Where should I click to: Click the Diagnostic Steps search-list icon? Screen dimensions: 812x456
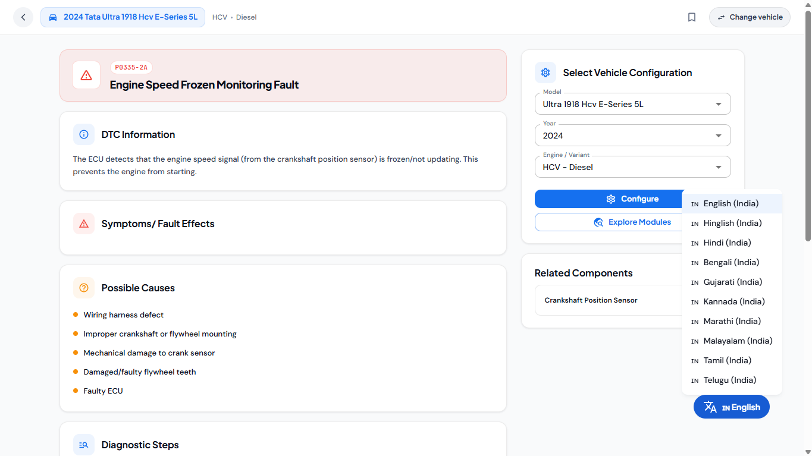pyautogui.click(x=84, y=445)
